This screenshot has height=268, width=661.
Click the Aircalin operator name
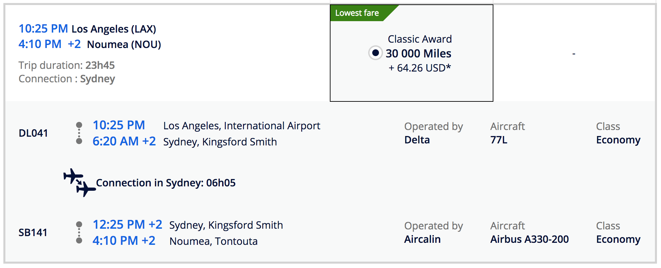422,239
